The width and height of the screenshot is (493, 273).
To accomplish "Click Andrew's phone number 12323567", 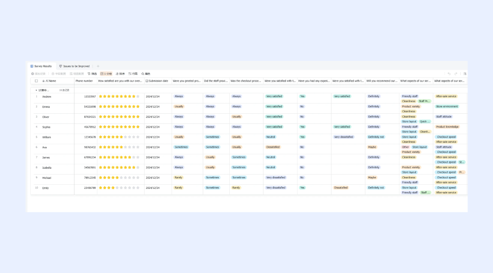I will click(x=90, y=96).
